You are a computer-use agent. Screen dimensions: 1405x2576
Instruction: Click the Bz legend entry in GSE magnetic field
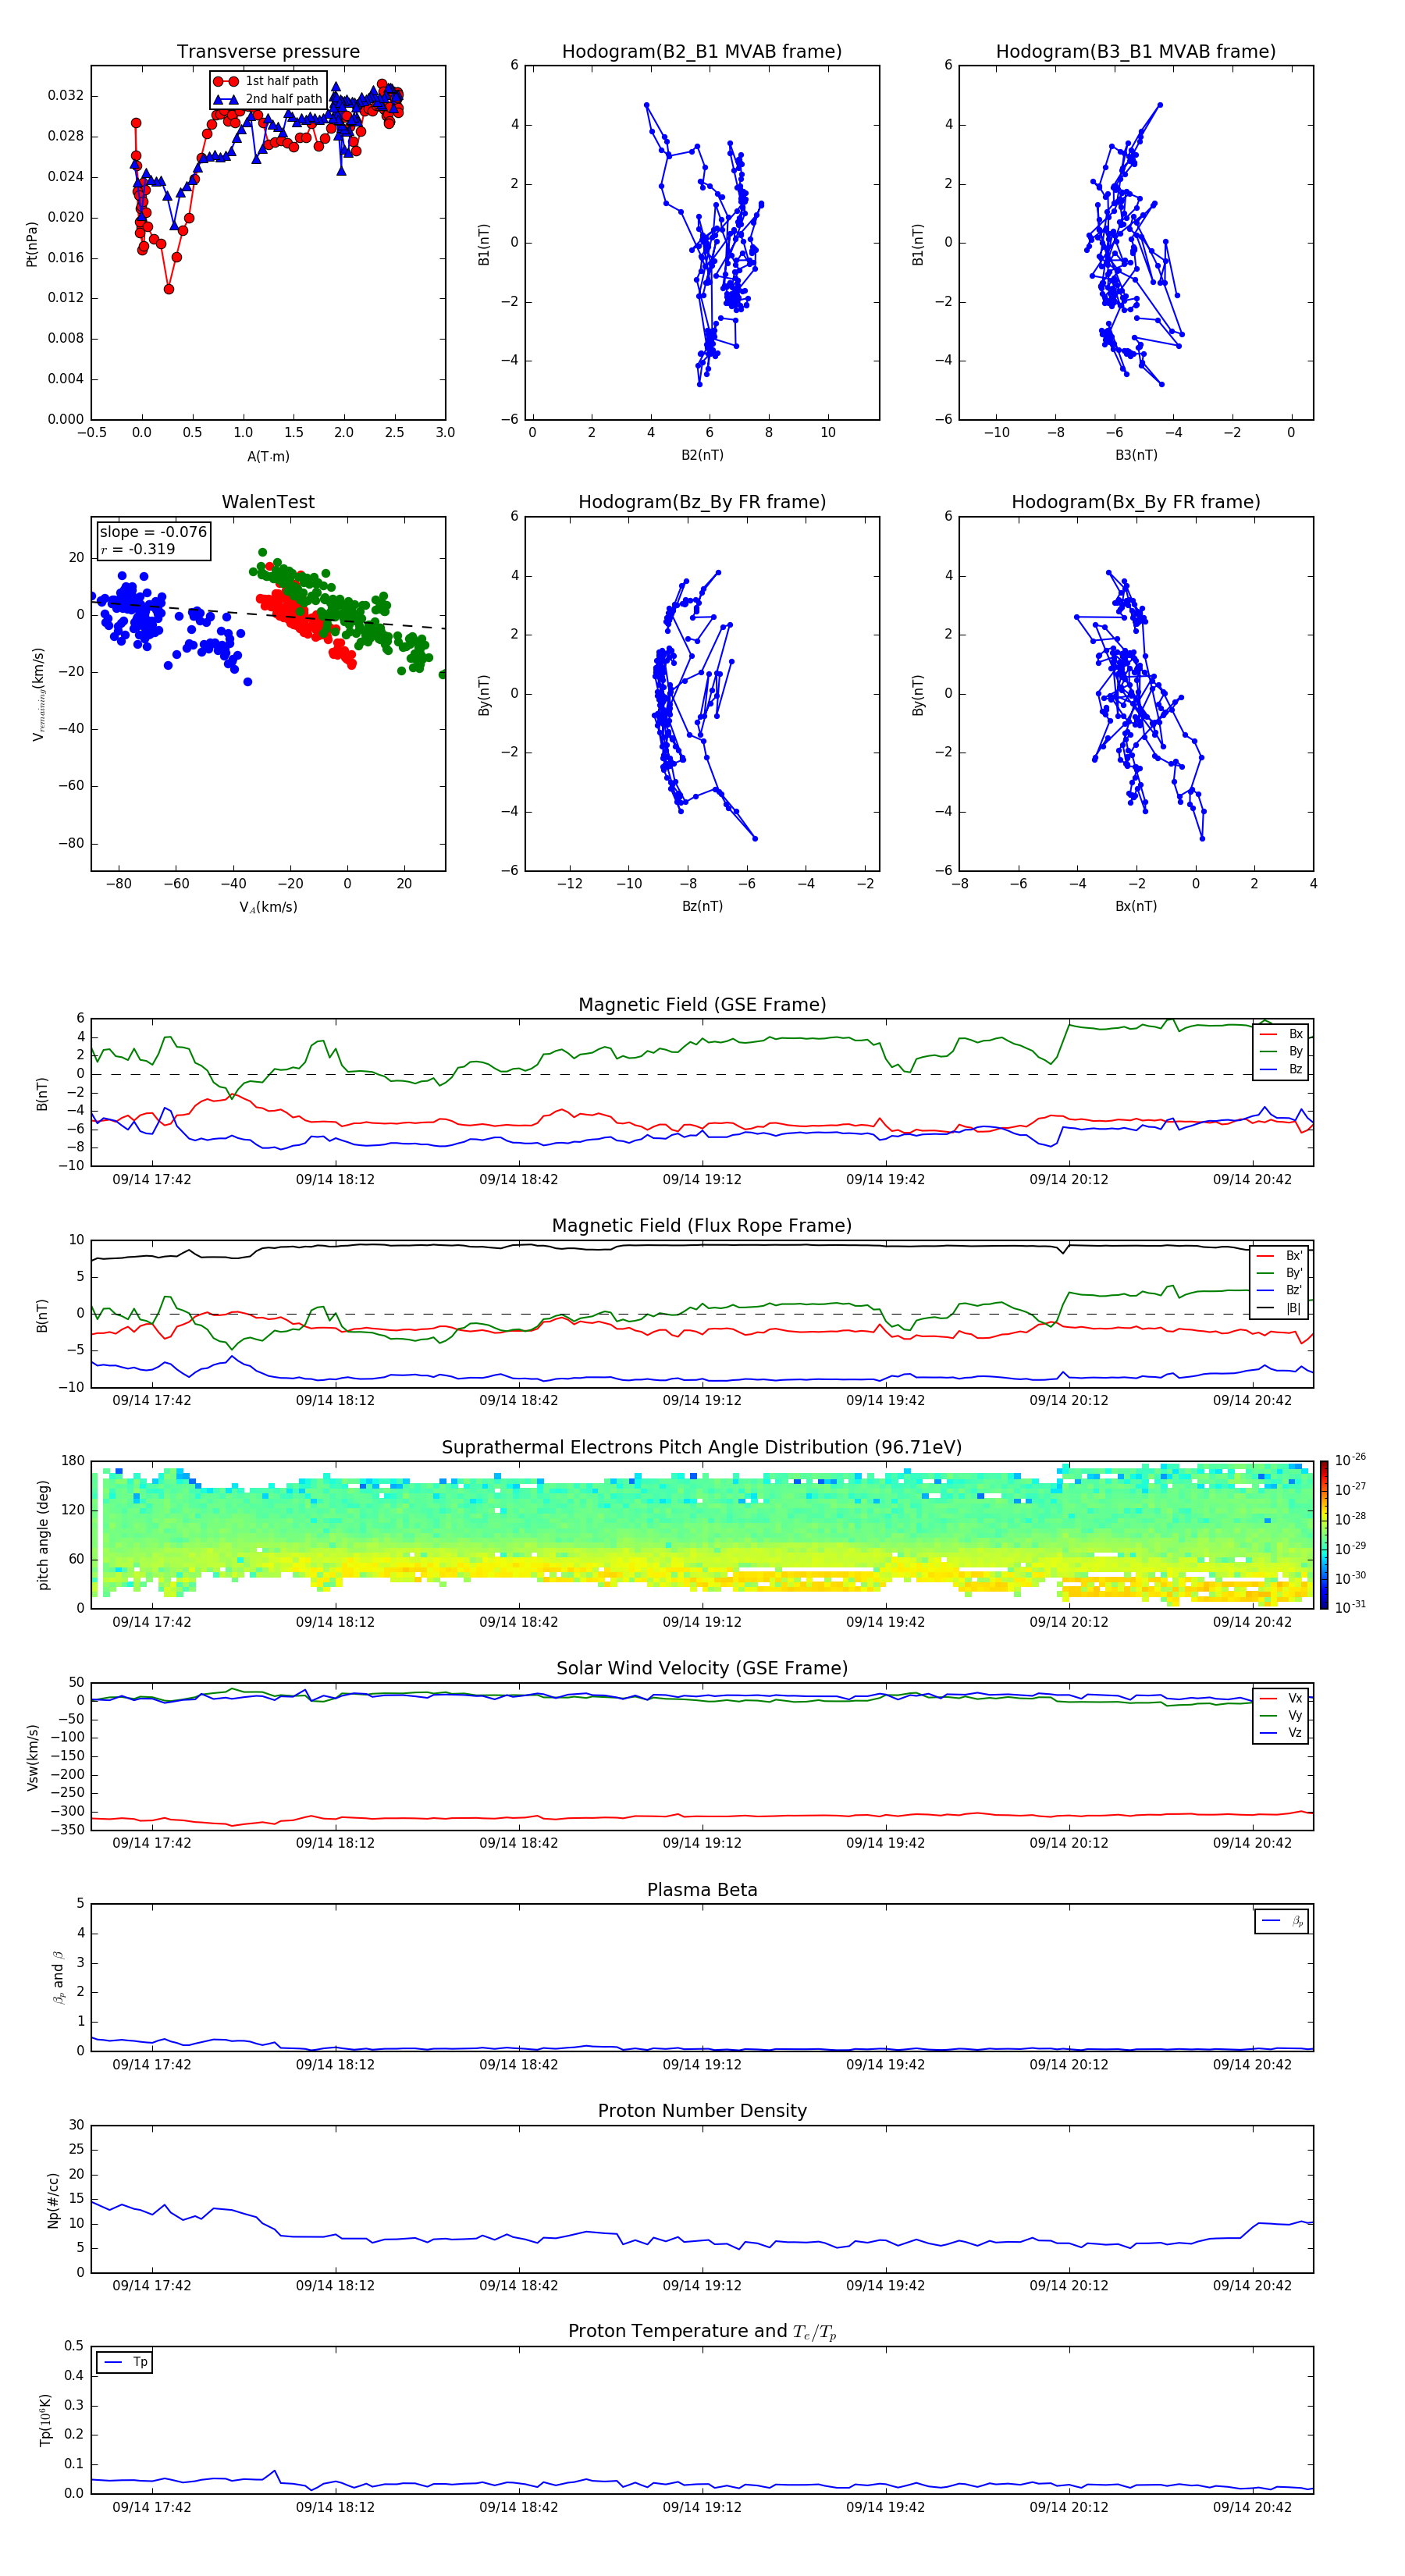tap(1281, 1070)
